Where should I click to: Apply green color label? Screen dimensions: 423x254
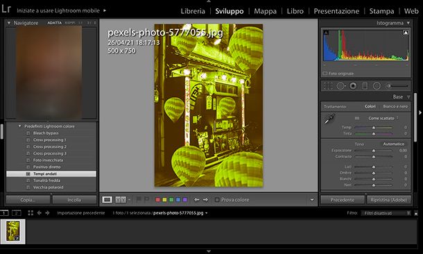[x=171, y=200]
